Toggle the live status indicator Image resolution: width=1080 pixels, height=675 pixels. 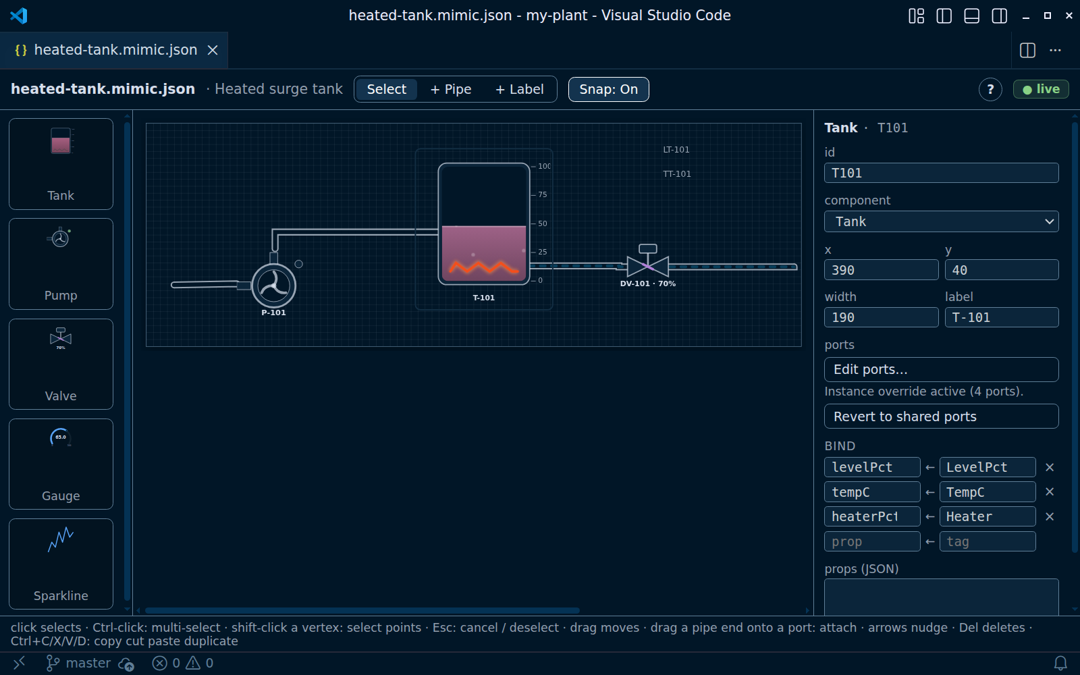[x=1041, y=89]
